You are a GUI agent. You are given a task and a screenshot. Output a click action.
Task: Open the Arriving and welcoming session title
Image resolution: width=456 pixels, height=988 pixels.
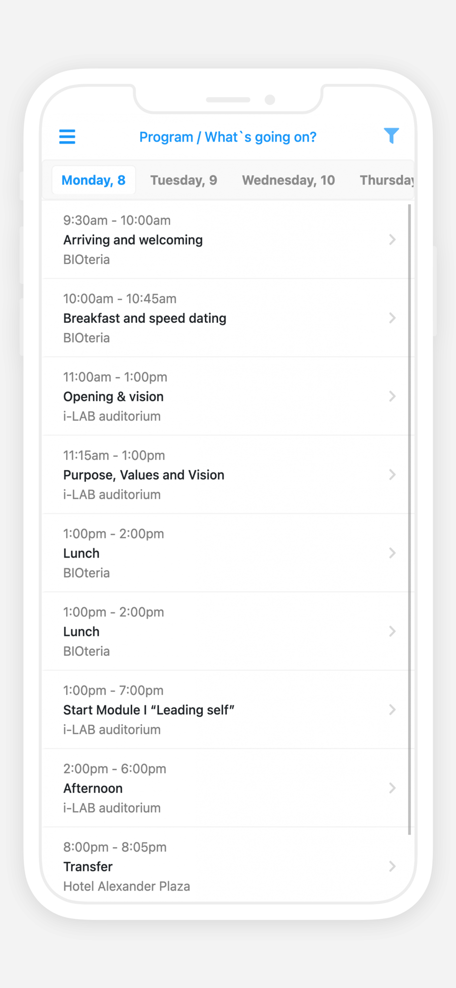133,240
